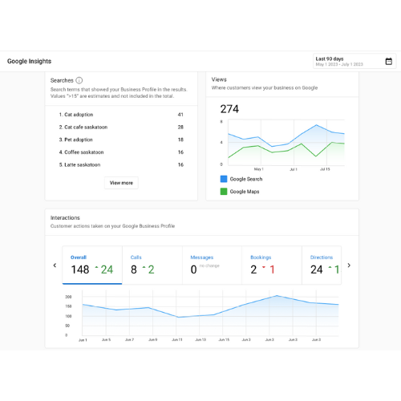The height and width of the screenshot is (401, 401).
Task: Click the Google Insights heading
Action: point(29,61)
